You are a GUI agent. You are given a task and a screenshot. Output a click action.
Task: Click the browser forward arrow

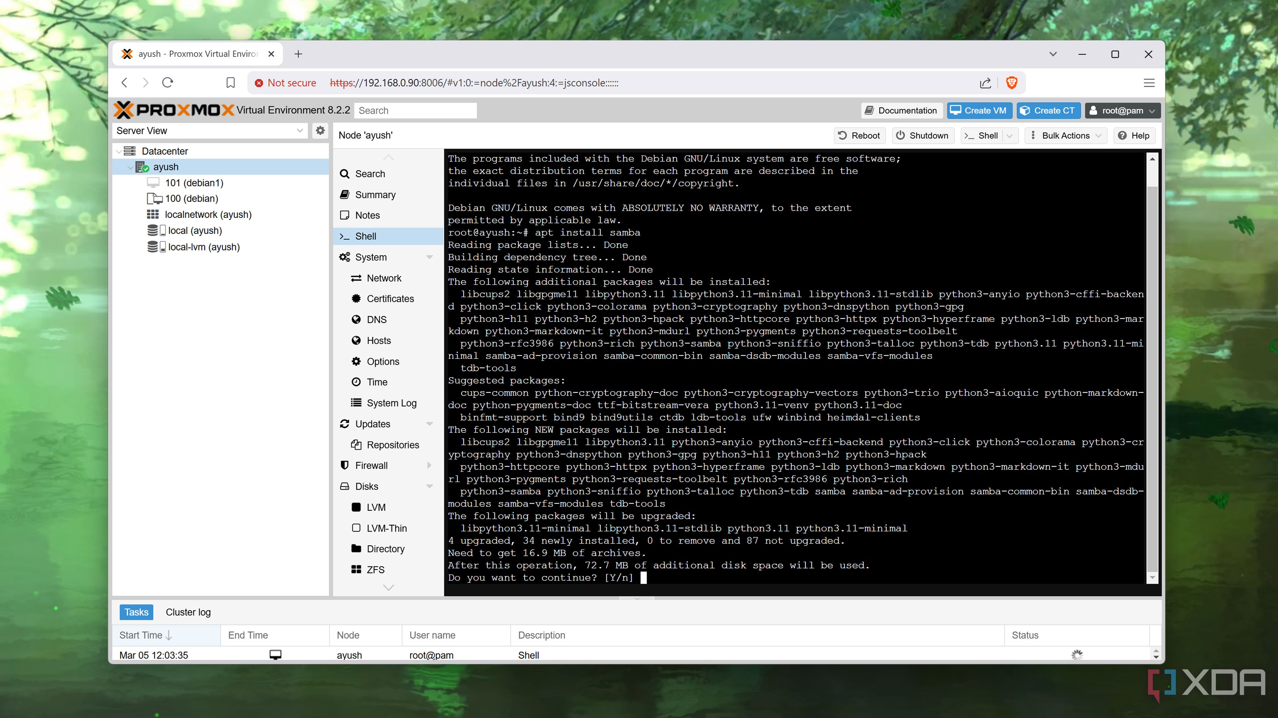pyautogui.click(x=145, y=83)
